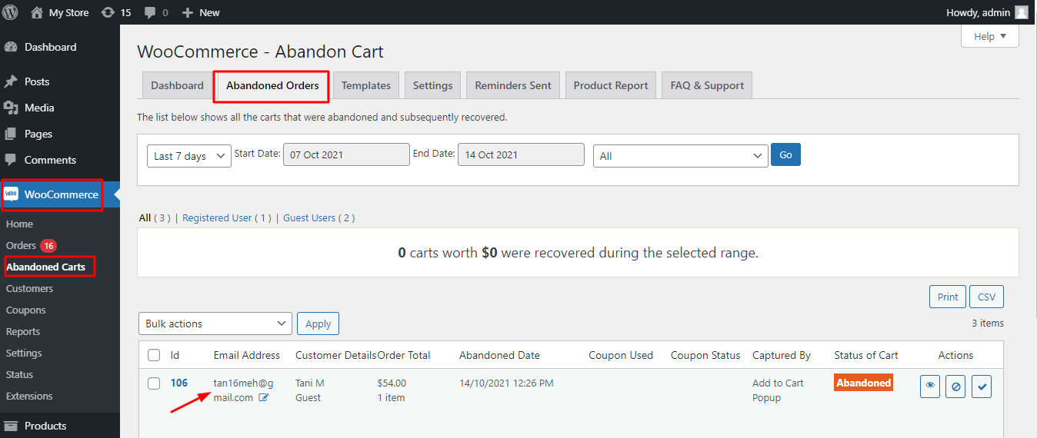
Task: Open the Bulk actions dropdown
Action: click(x=215, y=324)
